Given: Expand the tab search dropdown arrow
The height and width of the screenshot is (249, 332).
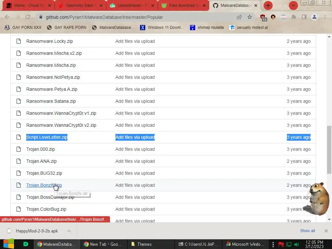Looking at the screenshot, I should point(293,6).
